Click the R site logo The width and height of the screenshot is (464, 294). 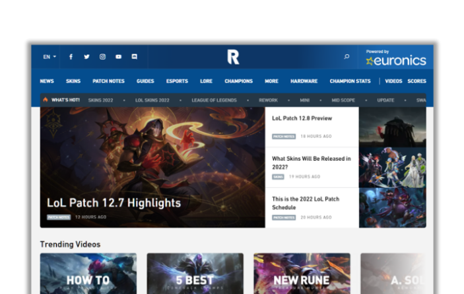point(233,57)
